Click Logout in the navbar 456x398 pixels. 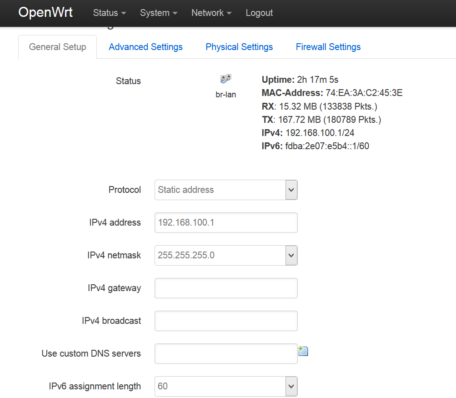tap(259, 13)
